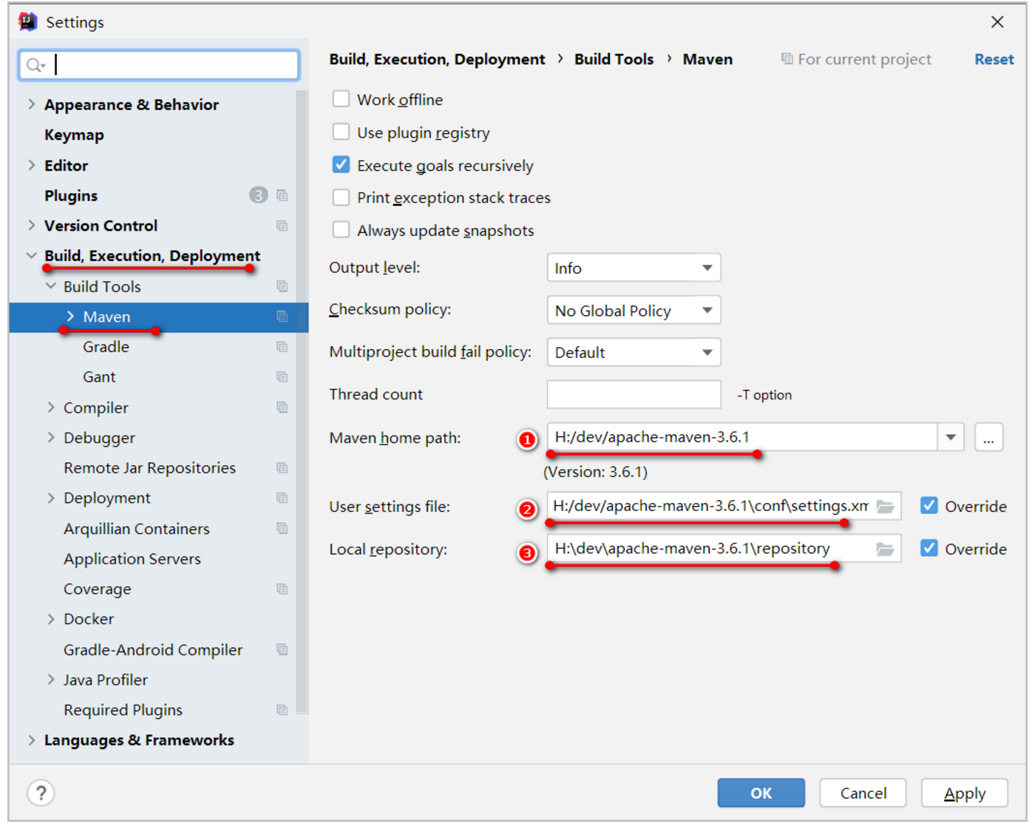
Task: Click the Plugins update count badge
Action: coord(258,195)
